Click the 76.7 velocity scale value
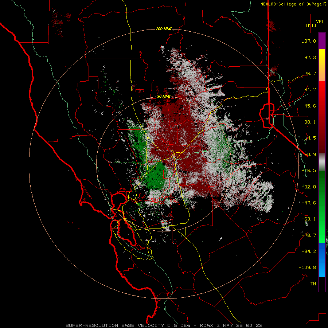Screen dimensions: 328x328 coord(310,73)
